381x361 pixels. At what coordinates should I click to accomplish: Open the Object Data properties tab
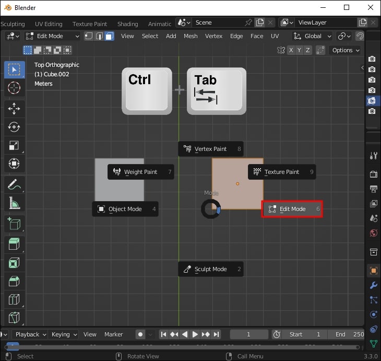pyautogui.click(x=374, y=343)
